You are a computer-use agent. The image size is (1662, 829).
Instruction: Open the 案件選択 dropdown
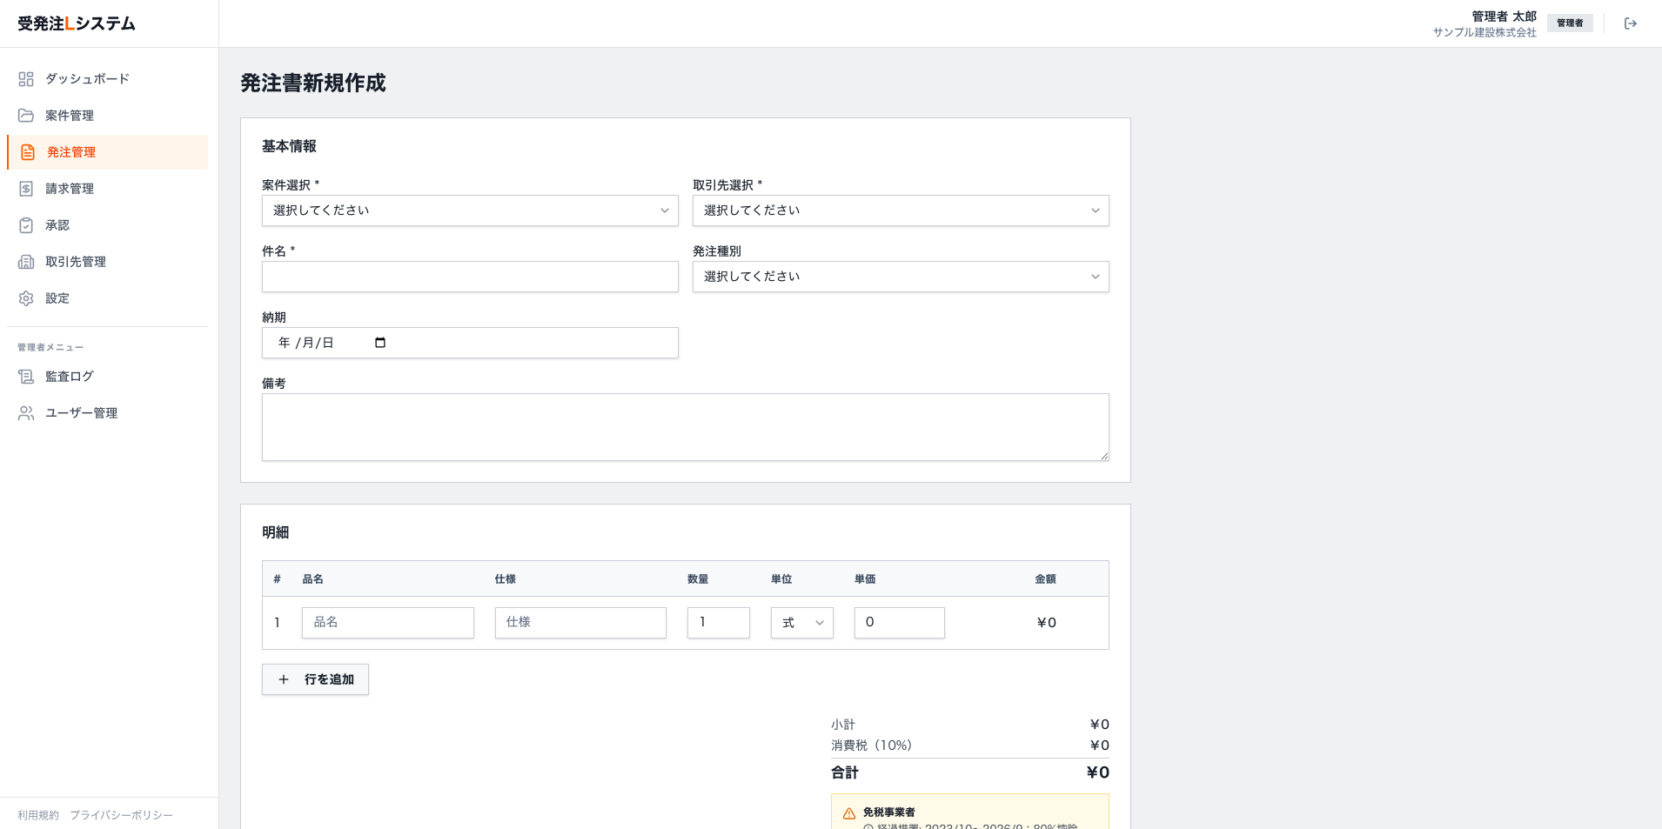tap(470, 211)
